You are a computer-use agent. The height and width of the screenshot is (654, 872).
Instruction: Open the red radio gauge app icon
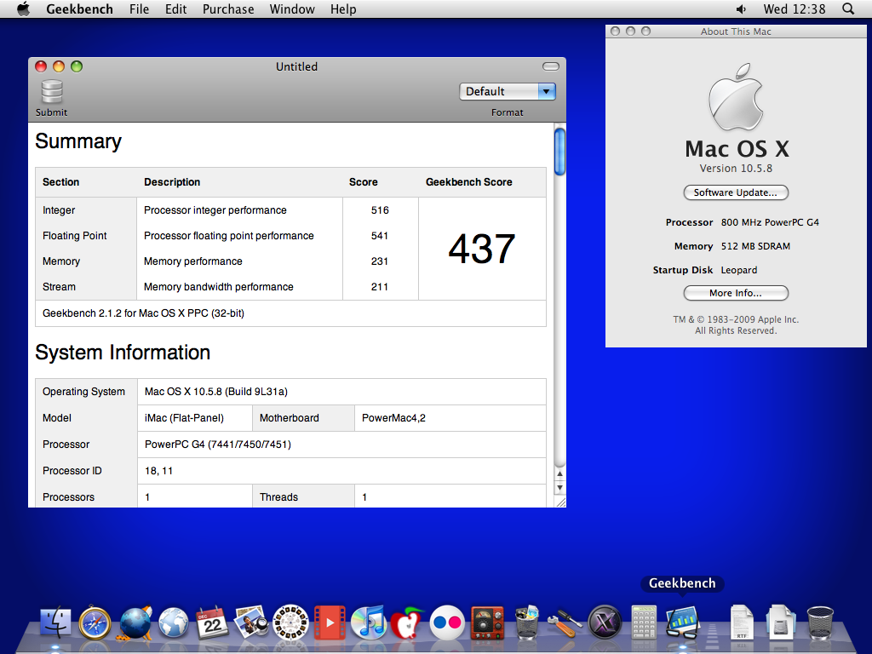point(486,622)
